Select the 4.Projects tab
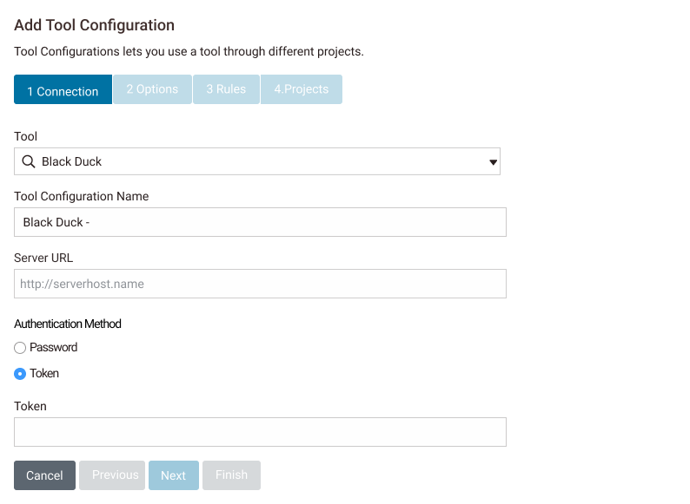The image size is (690, 504). (302, 89)
